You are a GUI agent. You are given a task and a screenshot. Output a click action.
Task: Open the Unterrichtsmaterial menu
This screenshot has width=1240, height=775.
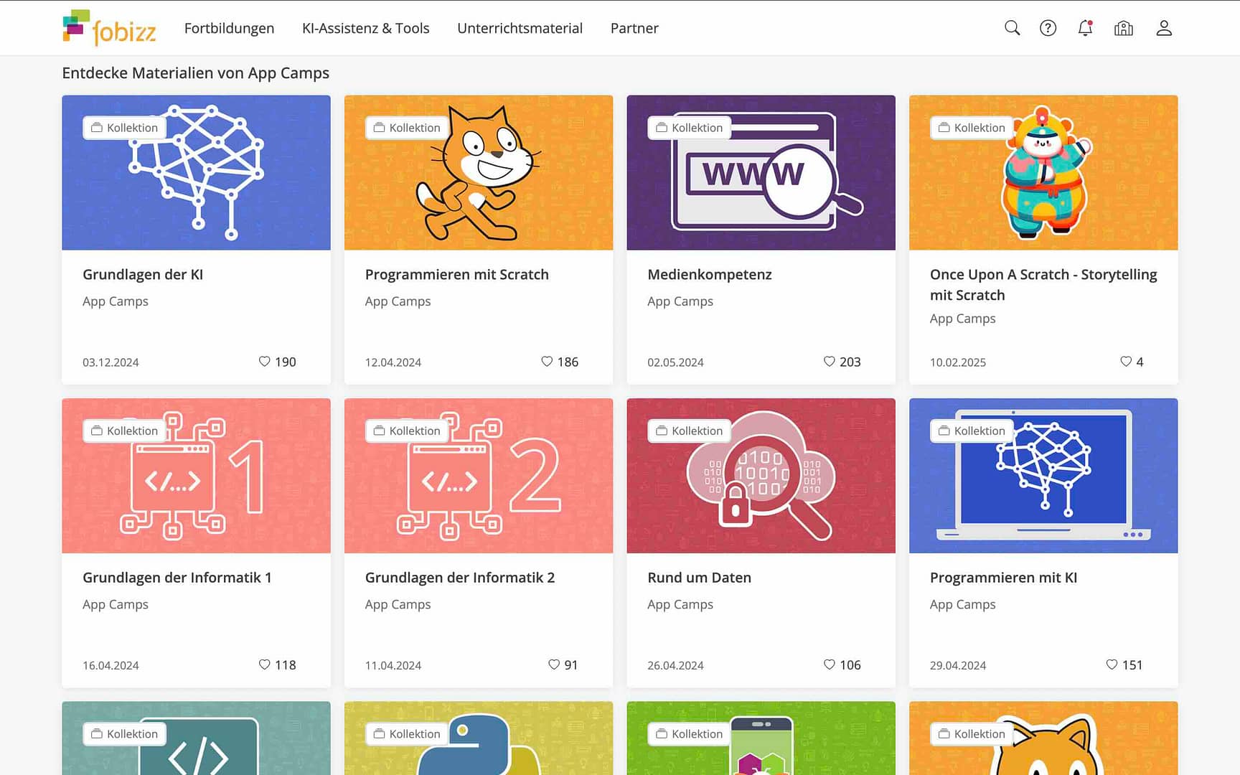pos(520,28)
